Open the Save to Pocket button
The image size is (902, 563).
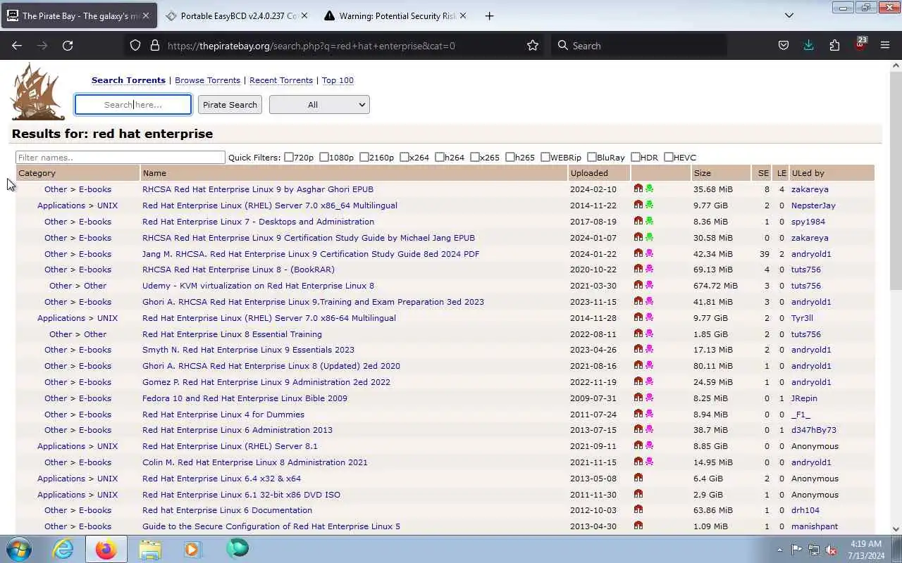[x=784, y=45]
